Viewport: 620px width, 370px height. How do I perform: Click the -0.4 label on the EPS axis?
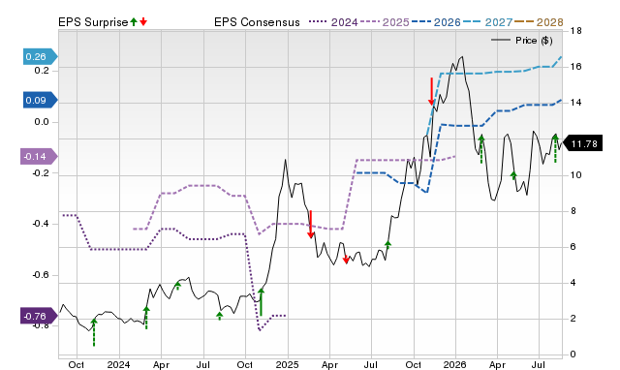[x=41, y=224]
